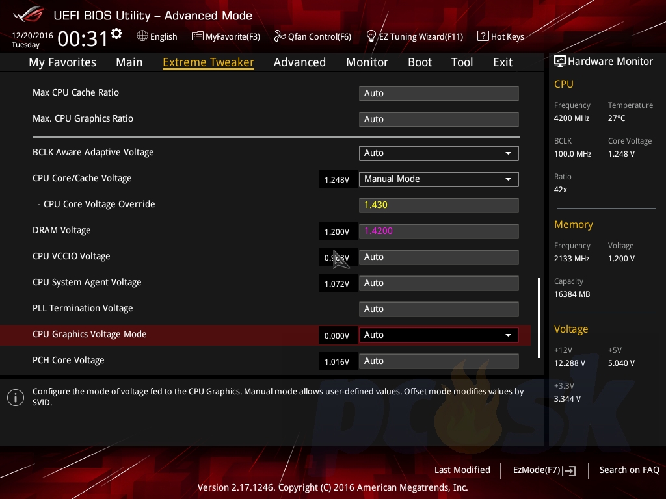Viewport: 666px width, 499px height.
Task: Edit CPU Core Voltage Override 1.430 field
Action: 439,205
